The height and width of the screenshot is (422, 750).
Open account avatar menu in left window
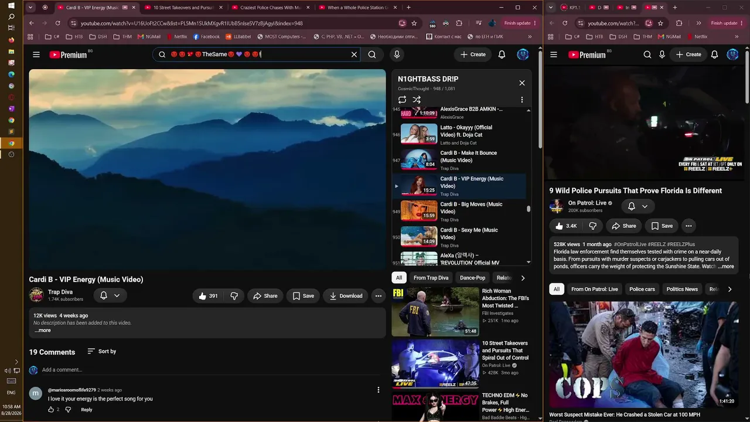coord(523,55)
